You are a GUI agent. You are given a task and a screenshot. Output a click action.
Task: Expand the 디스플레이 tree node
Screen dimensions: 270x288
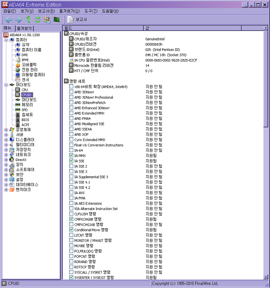pyautogui.click(x=6, y=140)
